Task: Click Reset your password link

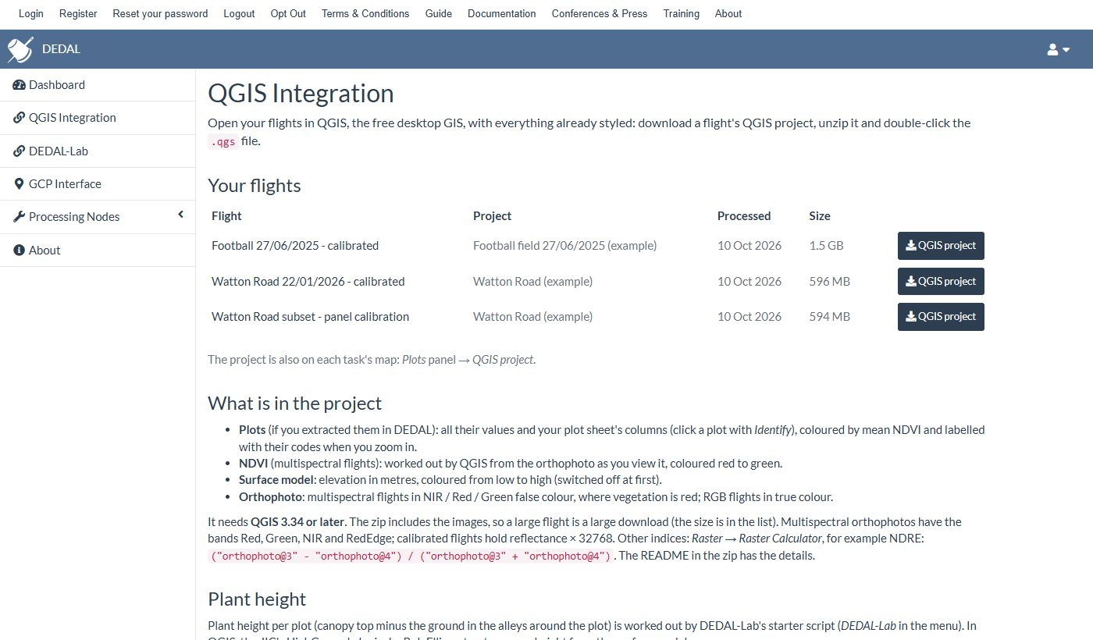Action: tap(160, 13)
